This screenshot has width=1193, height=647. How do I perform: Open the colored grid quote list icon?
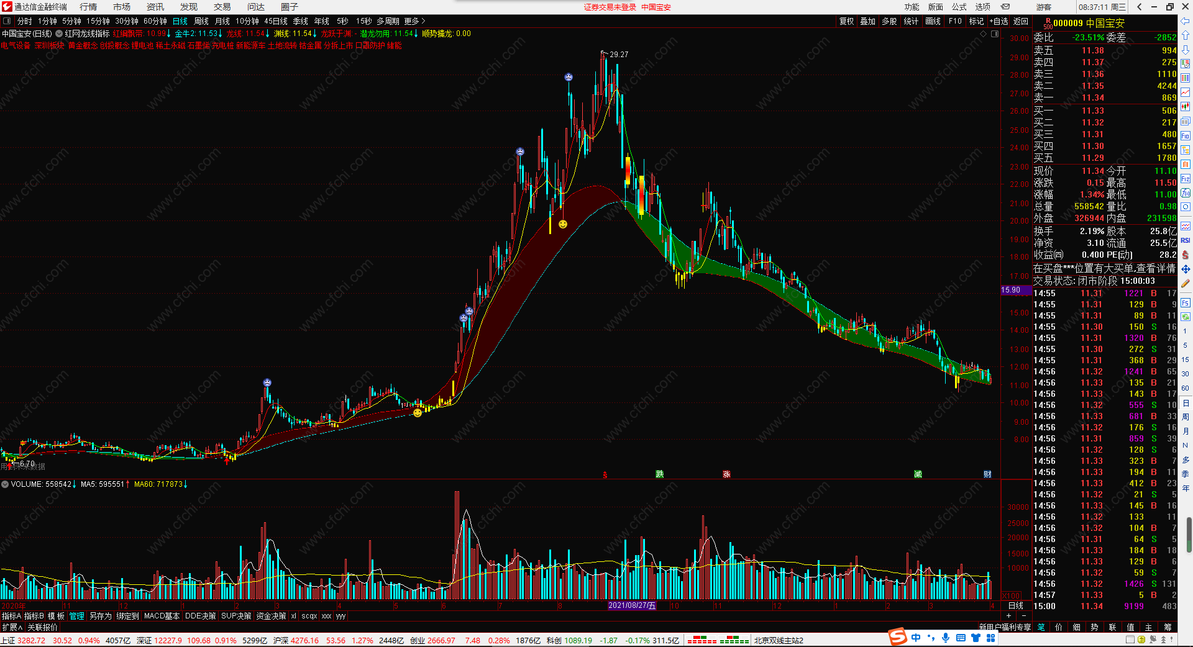(x=1186, y=78)
